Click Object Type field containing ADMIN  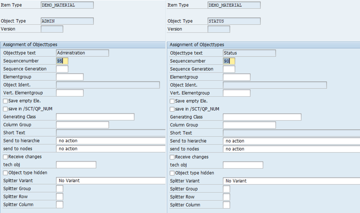(67, 21)
